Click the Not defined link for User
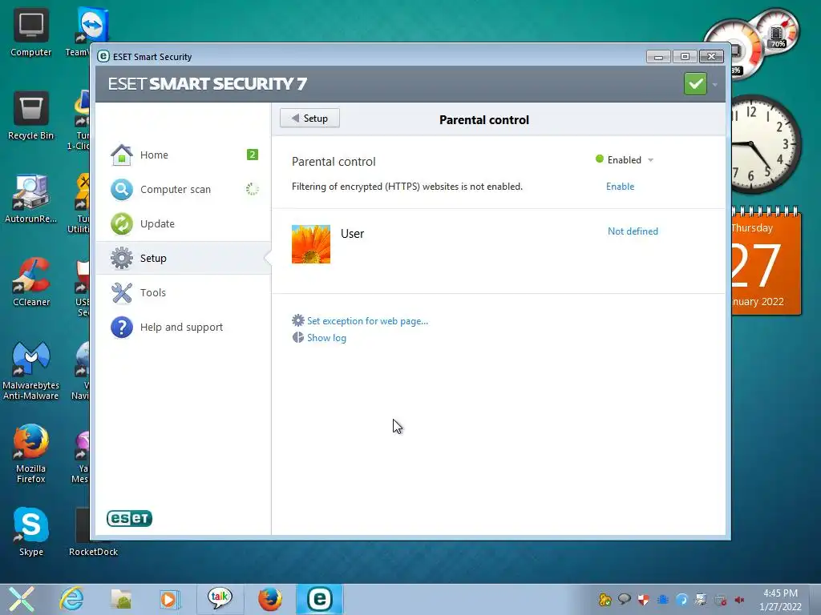Screen dimensions: 821x615 click(x=633, y=231)
